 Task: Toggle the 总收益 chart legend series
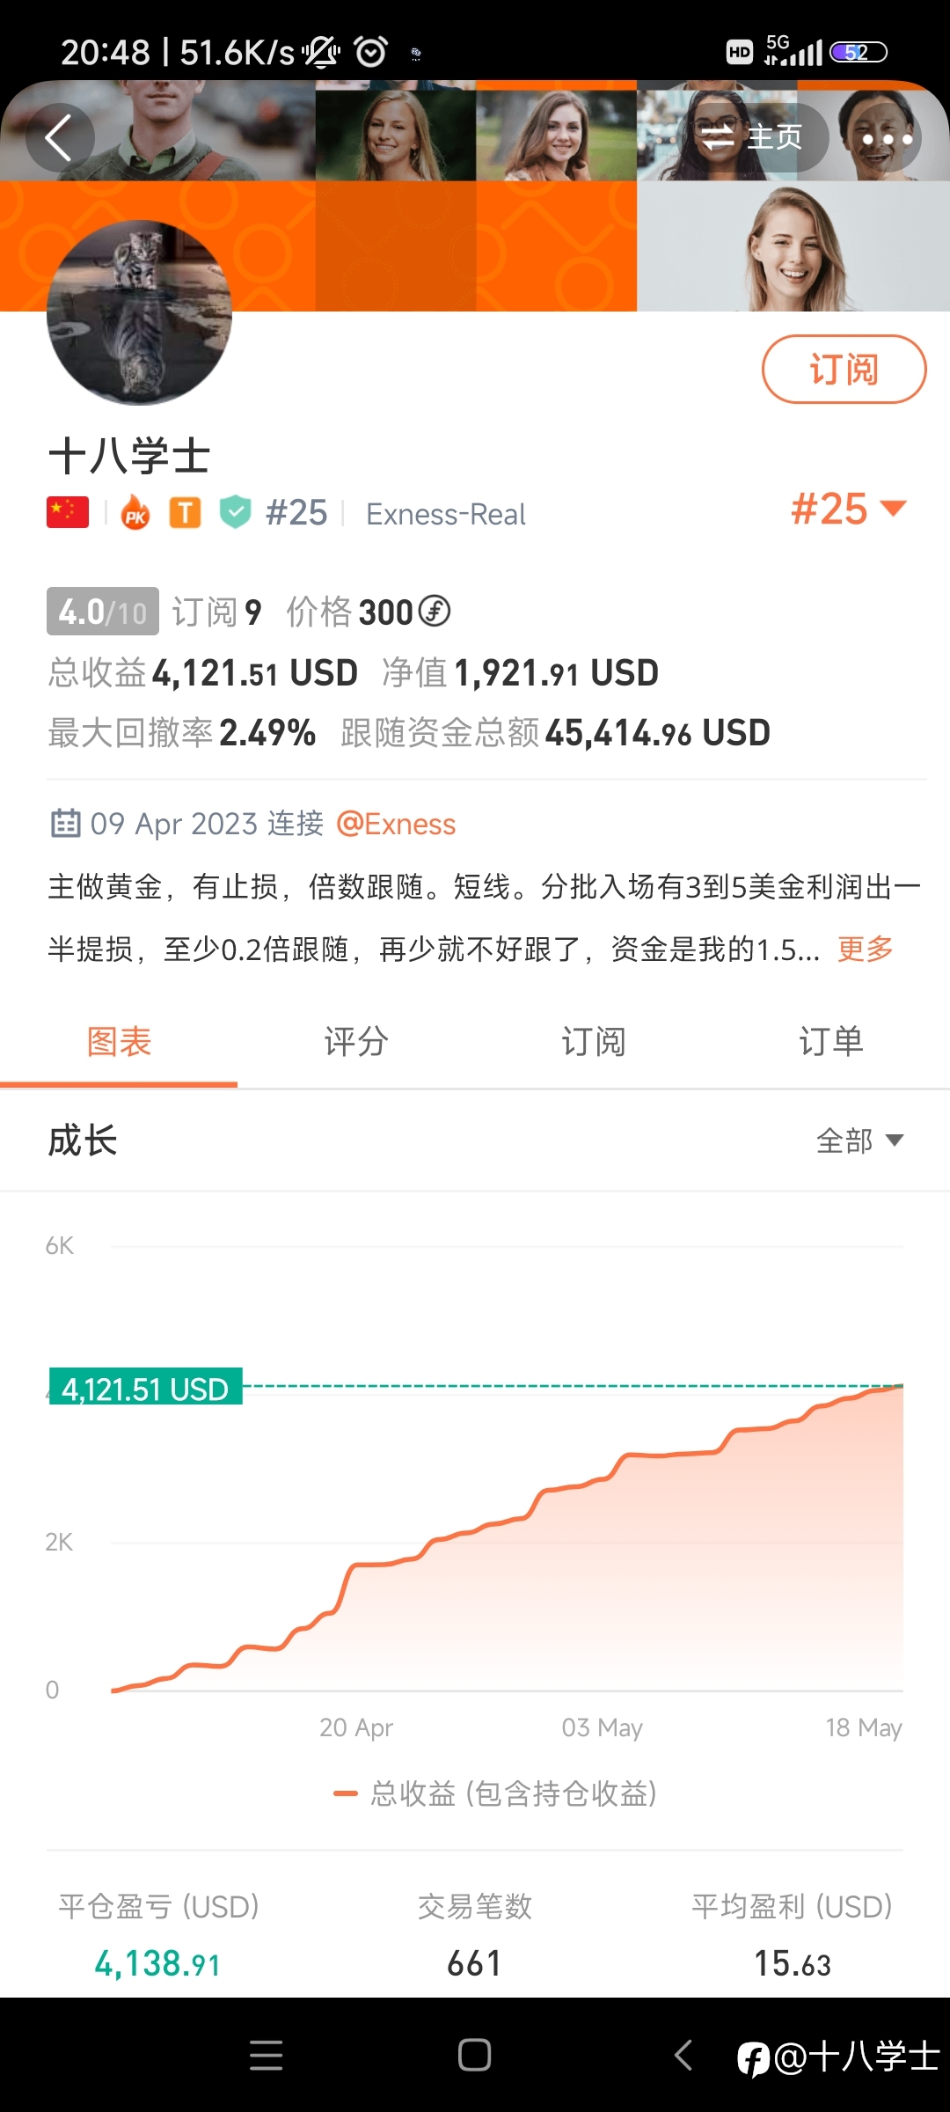[495, 1793]
